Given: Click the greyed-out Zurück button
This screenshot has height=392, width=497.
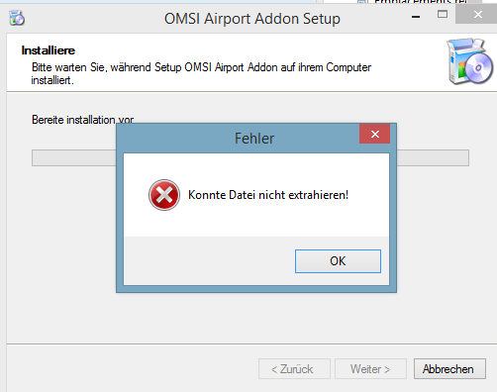Looking at the screenshot, I should click(294, 369).
